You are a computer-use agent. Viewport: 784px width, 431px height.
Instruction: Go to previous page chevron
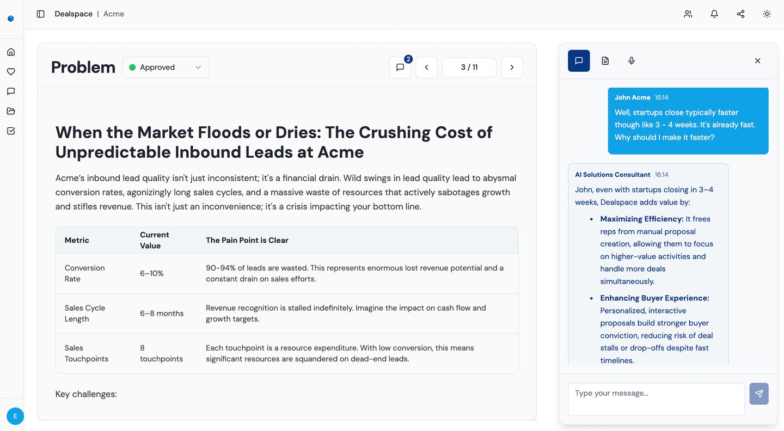(x=426, y=67)
